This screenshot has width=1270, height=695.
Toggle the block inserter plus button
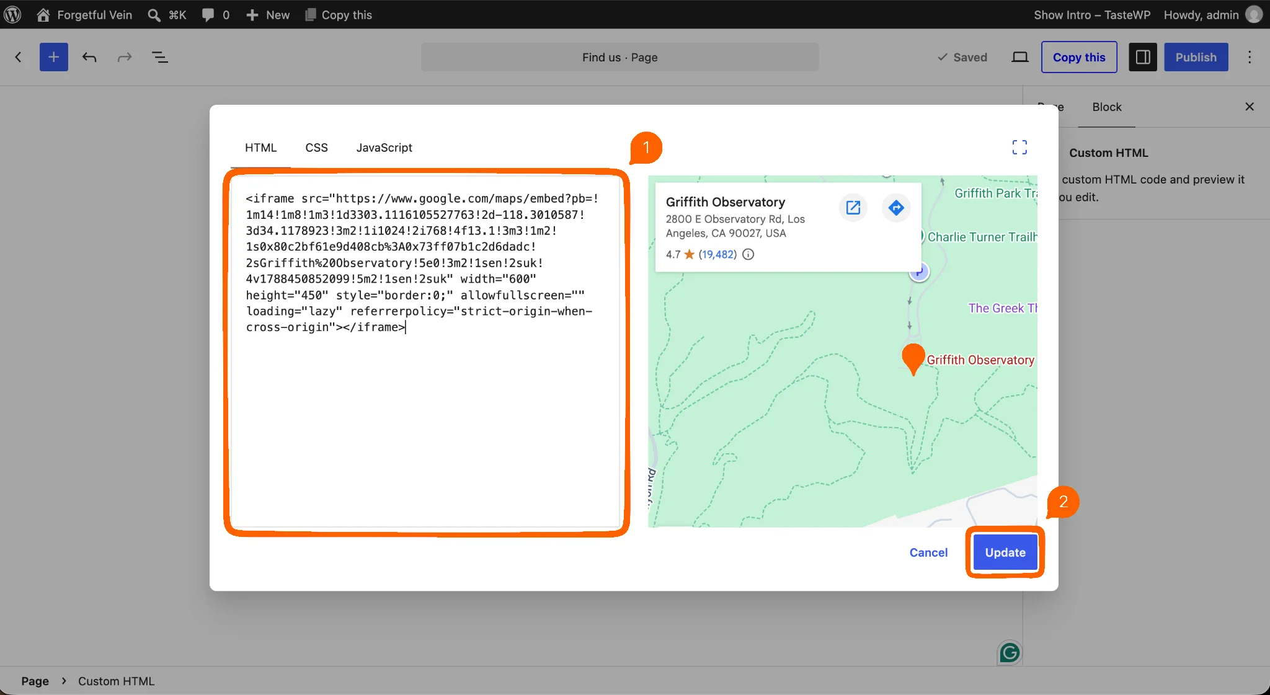[x=54, y=57]
